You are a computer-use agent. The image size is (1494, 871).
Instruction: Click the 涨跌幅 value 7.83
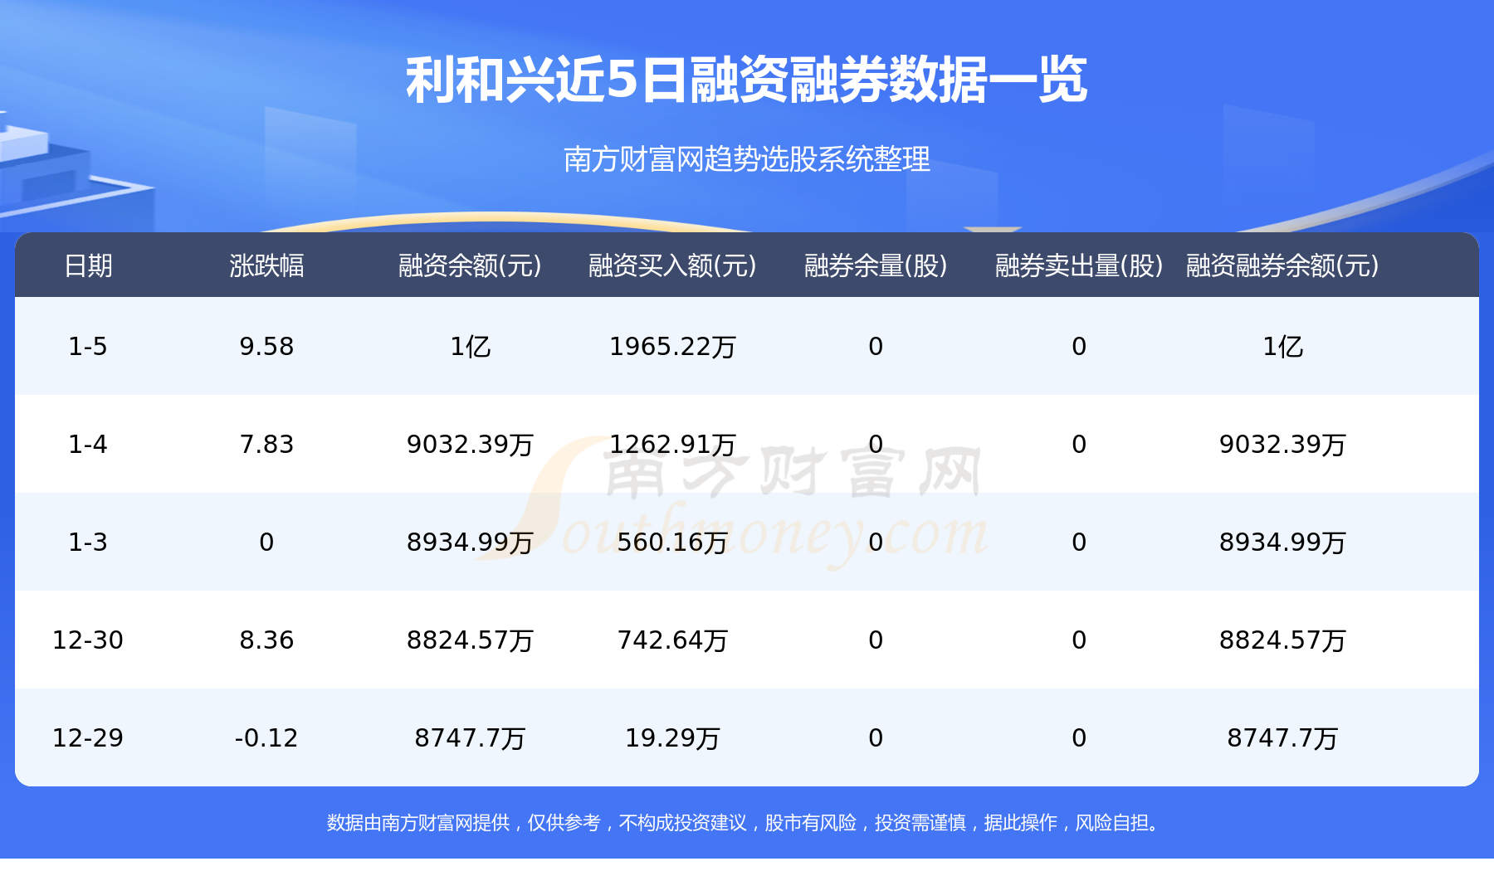[x=266, y=445]
